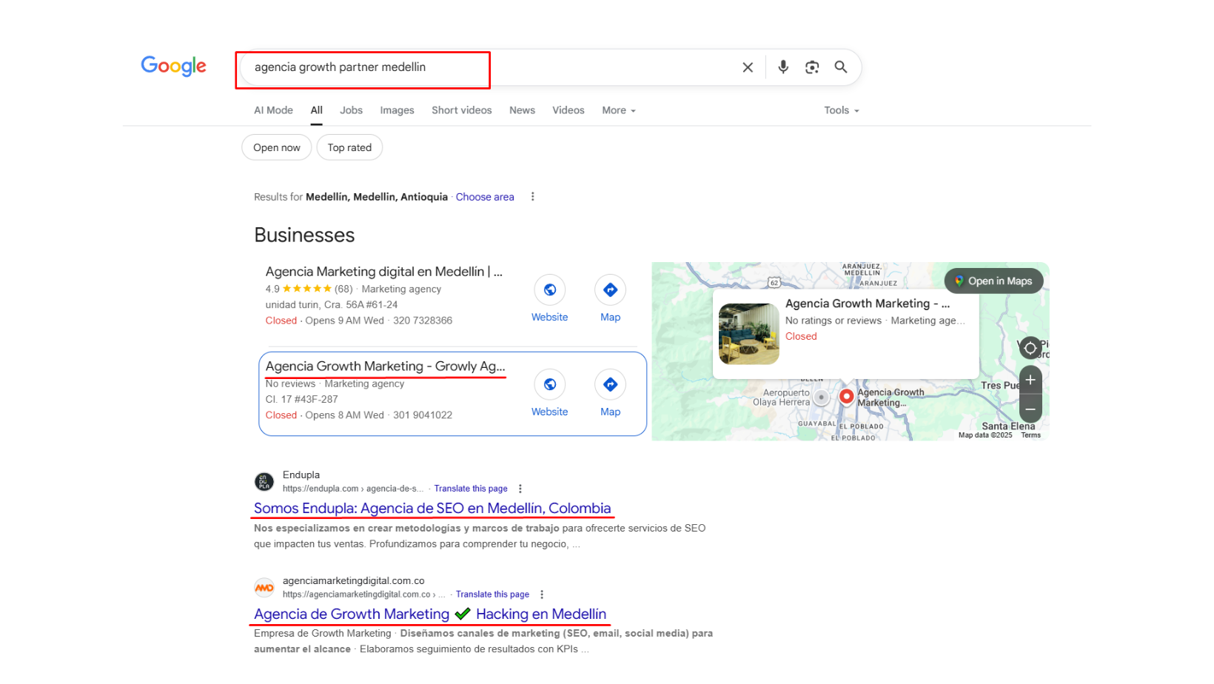Open Agencia Growth Marketing - Growly listing
1214x684 pixels.
coord(386,366)
